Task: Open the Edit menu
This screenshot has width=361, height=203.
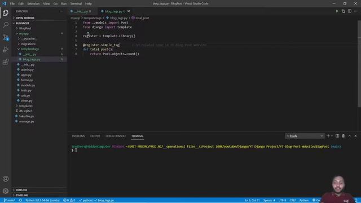Action: tap(21, 4)
